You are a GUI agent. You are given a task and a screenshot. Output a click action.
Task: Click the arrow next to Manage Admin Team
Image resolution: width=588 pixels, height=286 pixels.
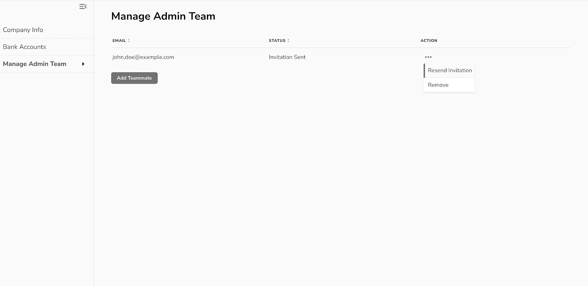83,64
